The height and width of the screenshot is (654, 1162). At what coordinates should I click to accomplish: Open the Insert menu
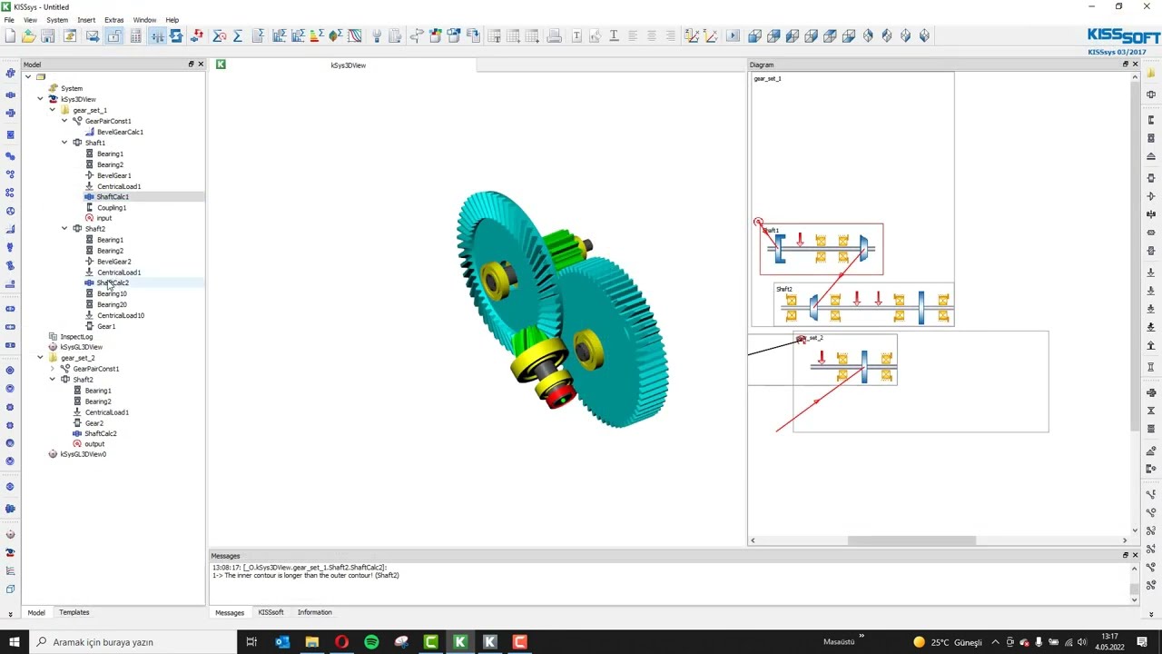(x=86, y=20)
